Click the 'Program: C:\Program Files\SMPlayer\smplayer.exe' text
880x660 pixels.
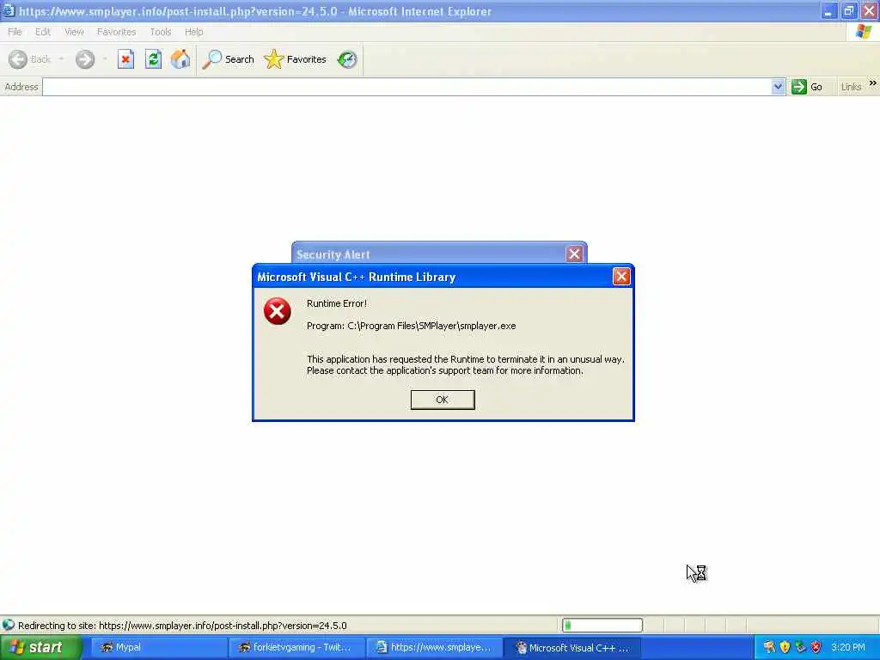coord(411,326)
